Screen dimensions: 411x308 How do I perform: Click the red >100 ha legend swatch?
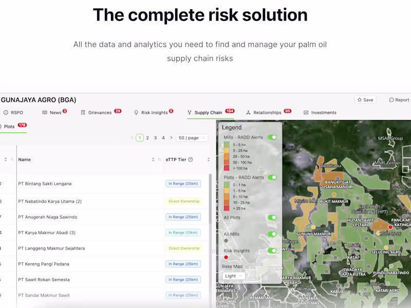tap(227, 168)
